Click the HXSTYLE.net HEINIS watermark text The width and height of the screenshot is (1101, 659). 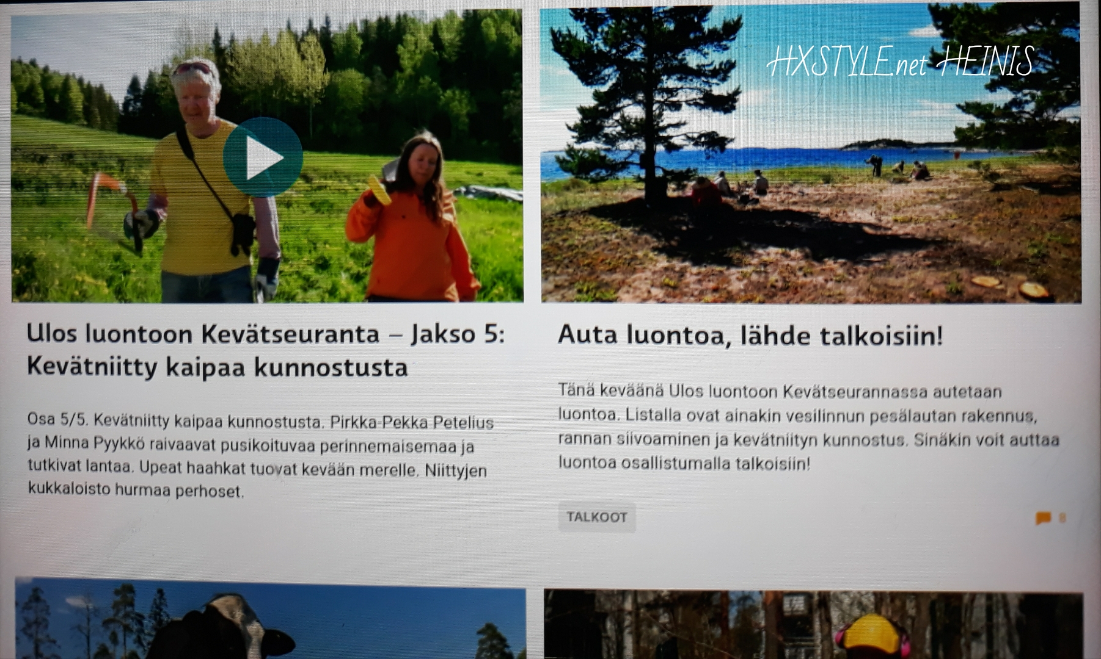899,62
